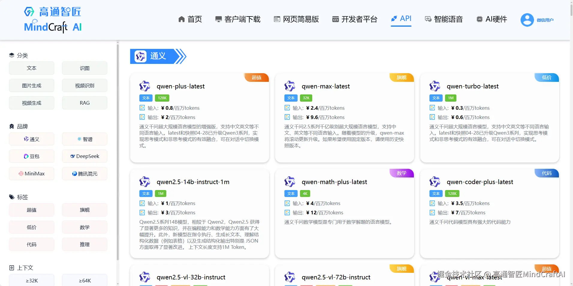Open the qwen-plus-latest model title
The width and height of the screenshot is (573, 286).
click(180, 86)
